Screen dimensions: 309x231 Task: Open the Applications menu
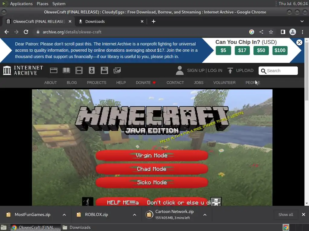tap(21, 4)
